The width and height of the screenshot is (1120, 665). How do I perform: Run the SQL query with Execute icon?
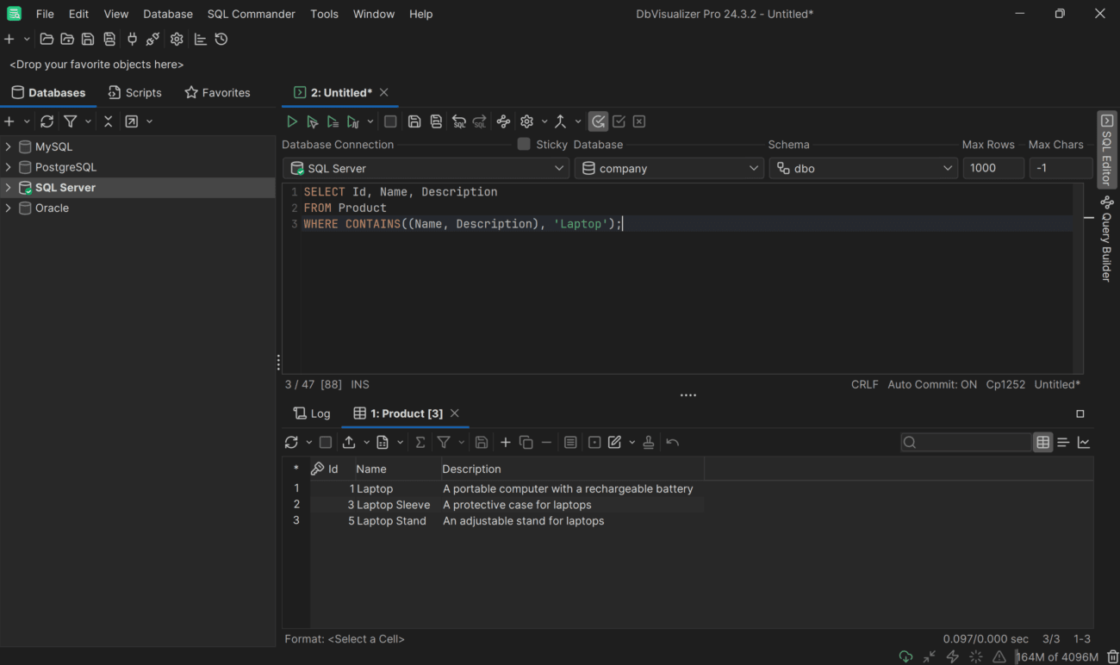pos(292,121)
